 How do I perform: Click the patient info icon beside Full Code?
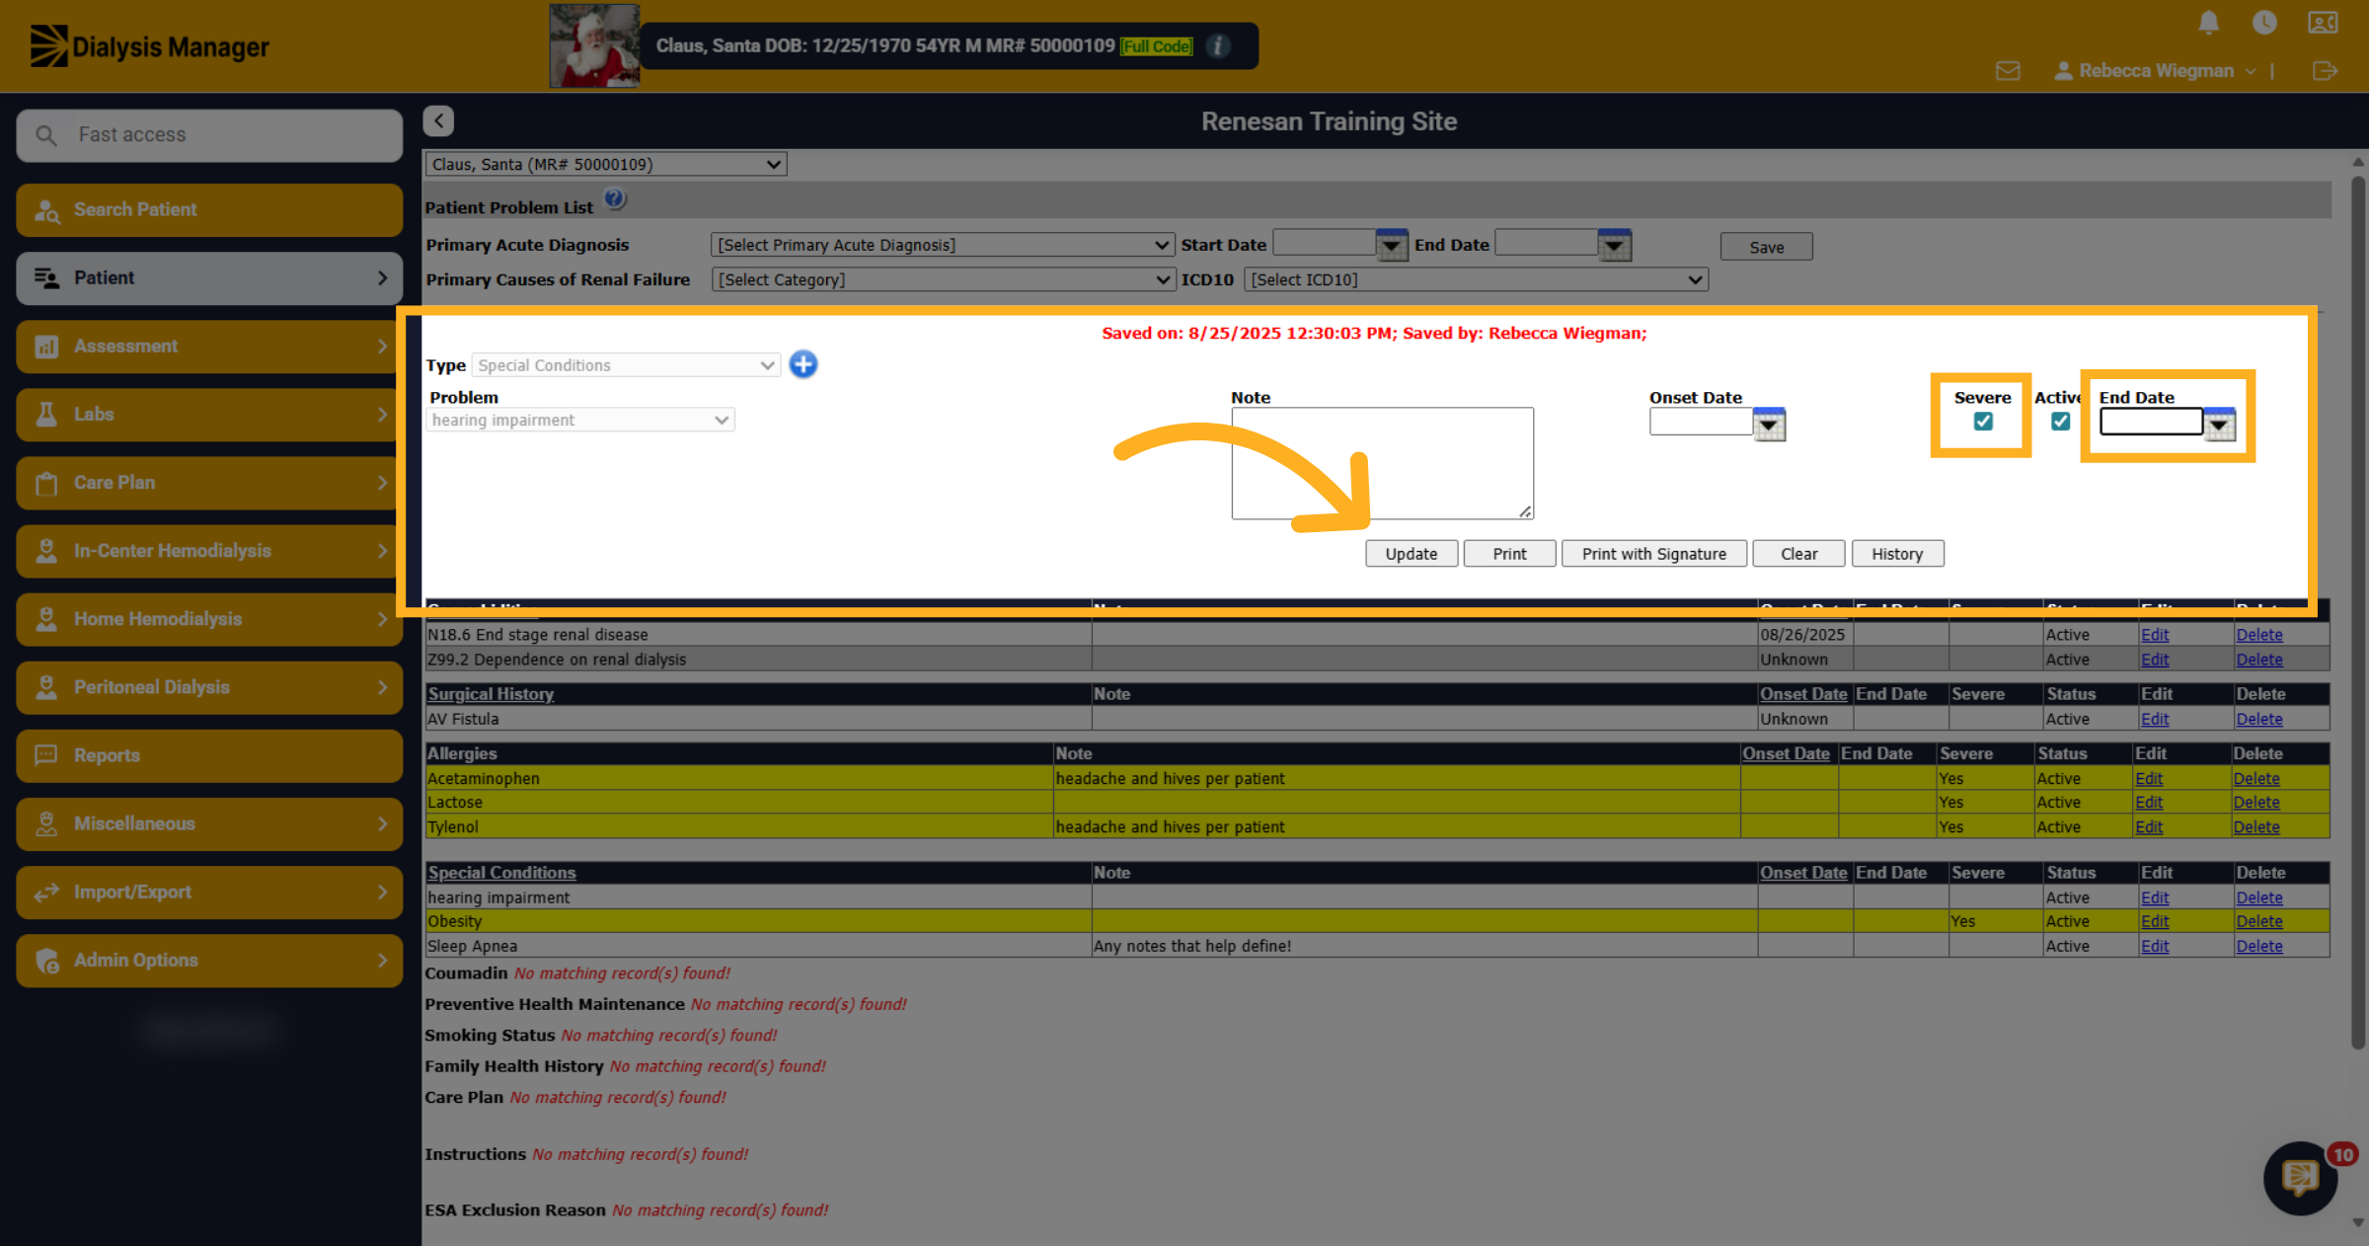click(1218, 45)
